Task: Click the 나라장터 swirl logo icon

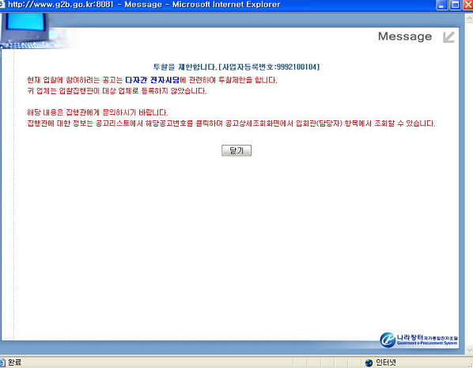Action: (x=388, y=340)
